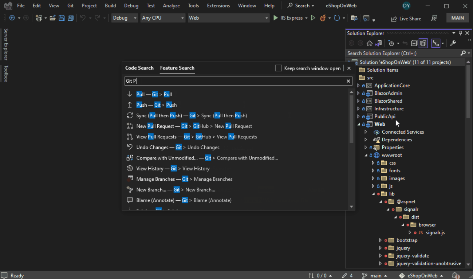Viewport: 473px width, 279px height.
Task: Pin the Solution Explorer auto-hide pushpin
Action: [x=460, y=33]
